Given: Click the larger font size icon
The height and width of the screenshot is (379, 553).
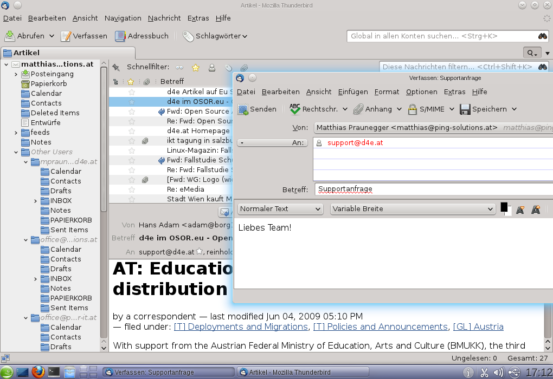Looking at the screenshot, I should pyautogui.click(x=536, y=210).
